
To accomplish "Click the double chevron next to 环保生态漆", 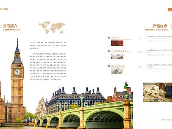I will tap(140, 39).
